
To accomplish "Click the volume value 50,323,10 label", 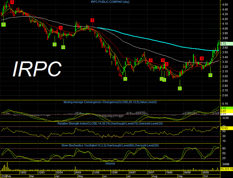I will pyautogui.click(x=227, y=169).
